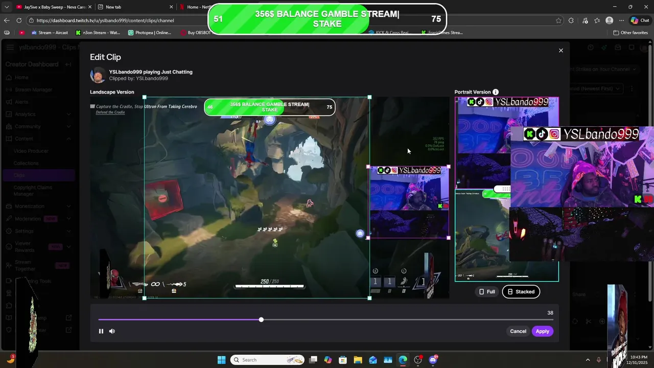Collapse the Creator Dashboard sidebar

coord(68,64)
